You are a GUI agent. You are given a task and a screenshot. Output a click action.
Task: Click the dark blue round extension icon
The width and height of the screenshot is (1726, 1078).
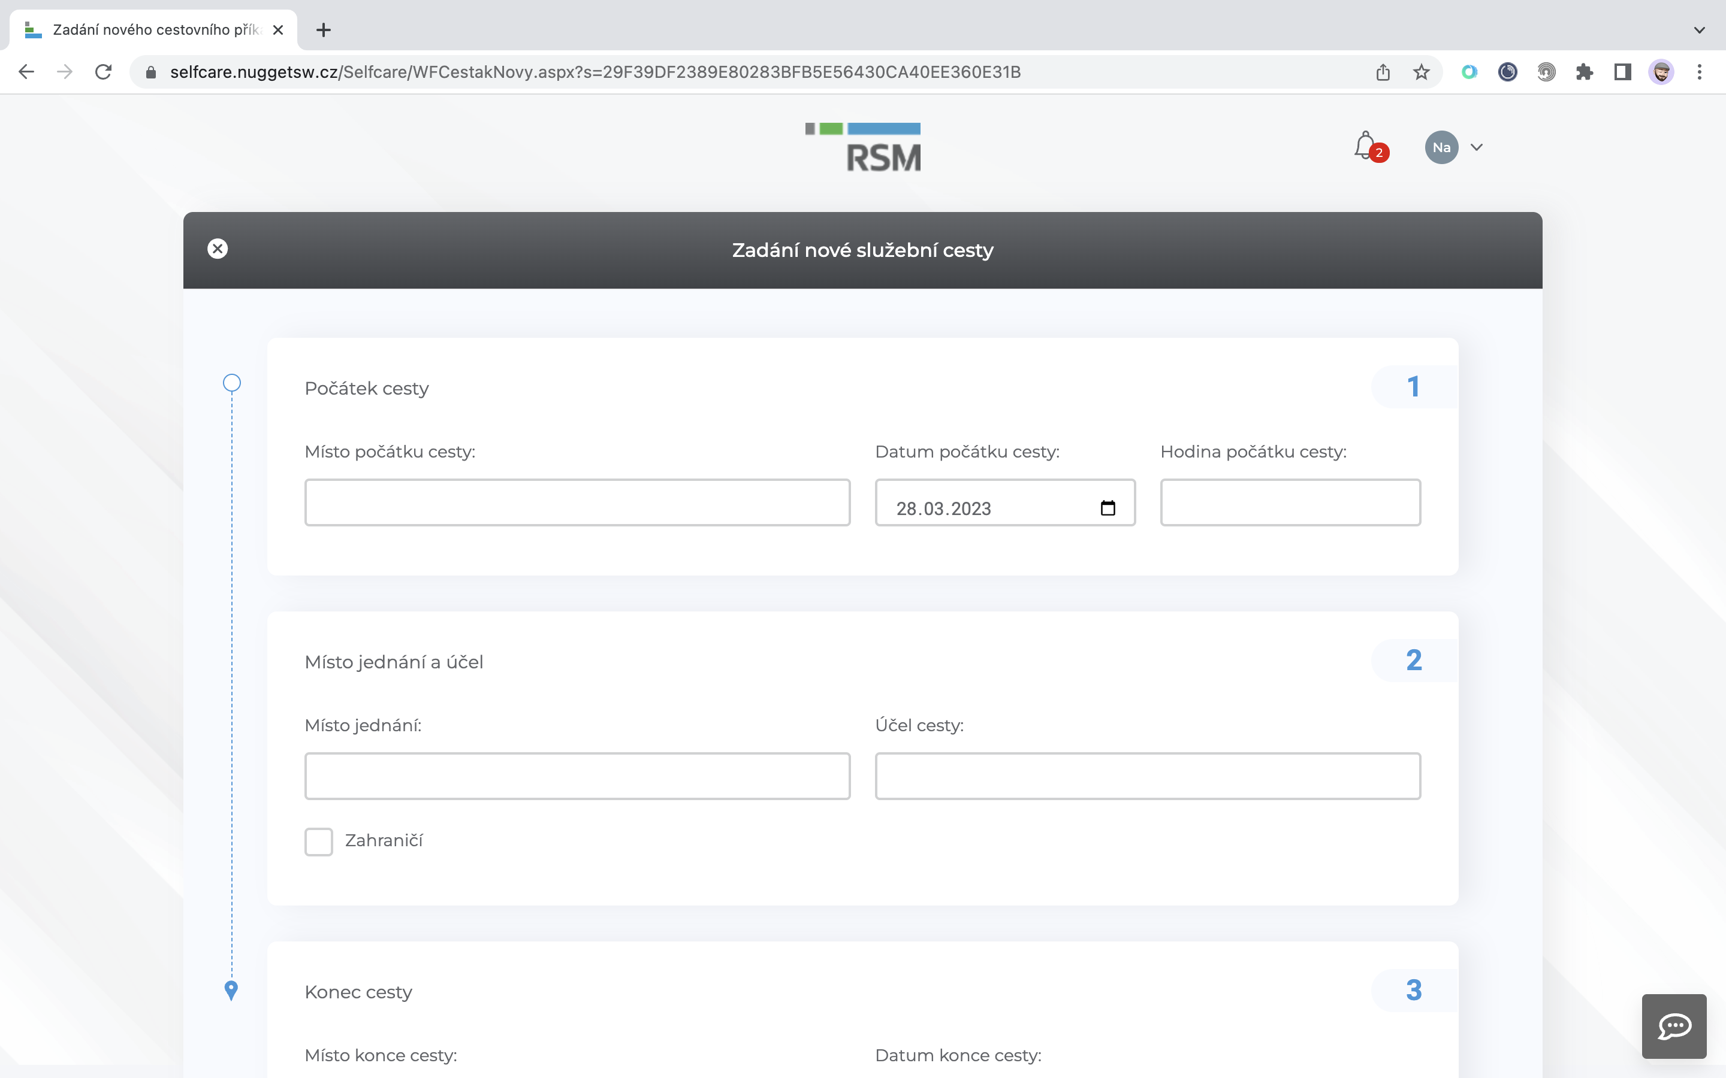click(x=1508, y=72)
